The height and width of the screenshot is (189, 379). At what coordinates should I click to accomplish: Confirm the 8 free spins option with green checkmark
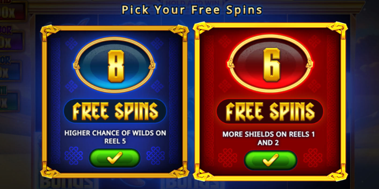coord(115,158)
